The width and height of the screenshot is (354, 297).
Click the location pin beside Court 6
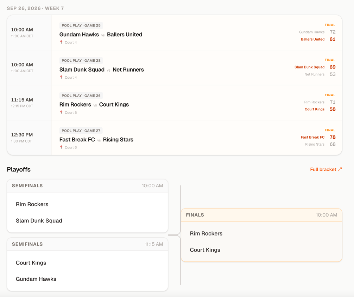point(61,147)
